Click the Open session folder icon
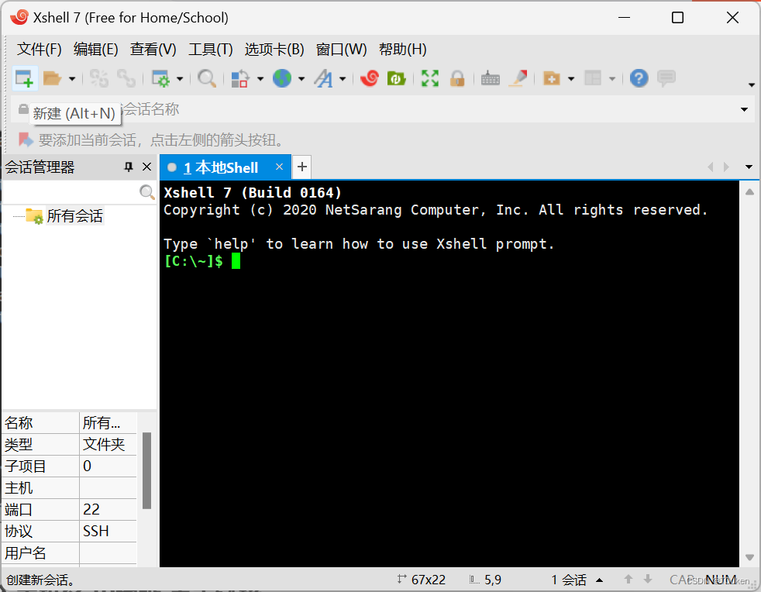761x592 pixels. point(52,78)
